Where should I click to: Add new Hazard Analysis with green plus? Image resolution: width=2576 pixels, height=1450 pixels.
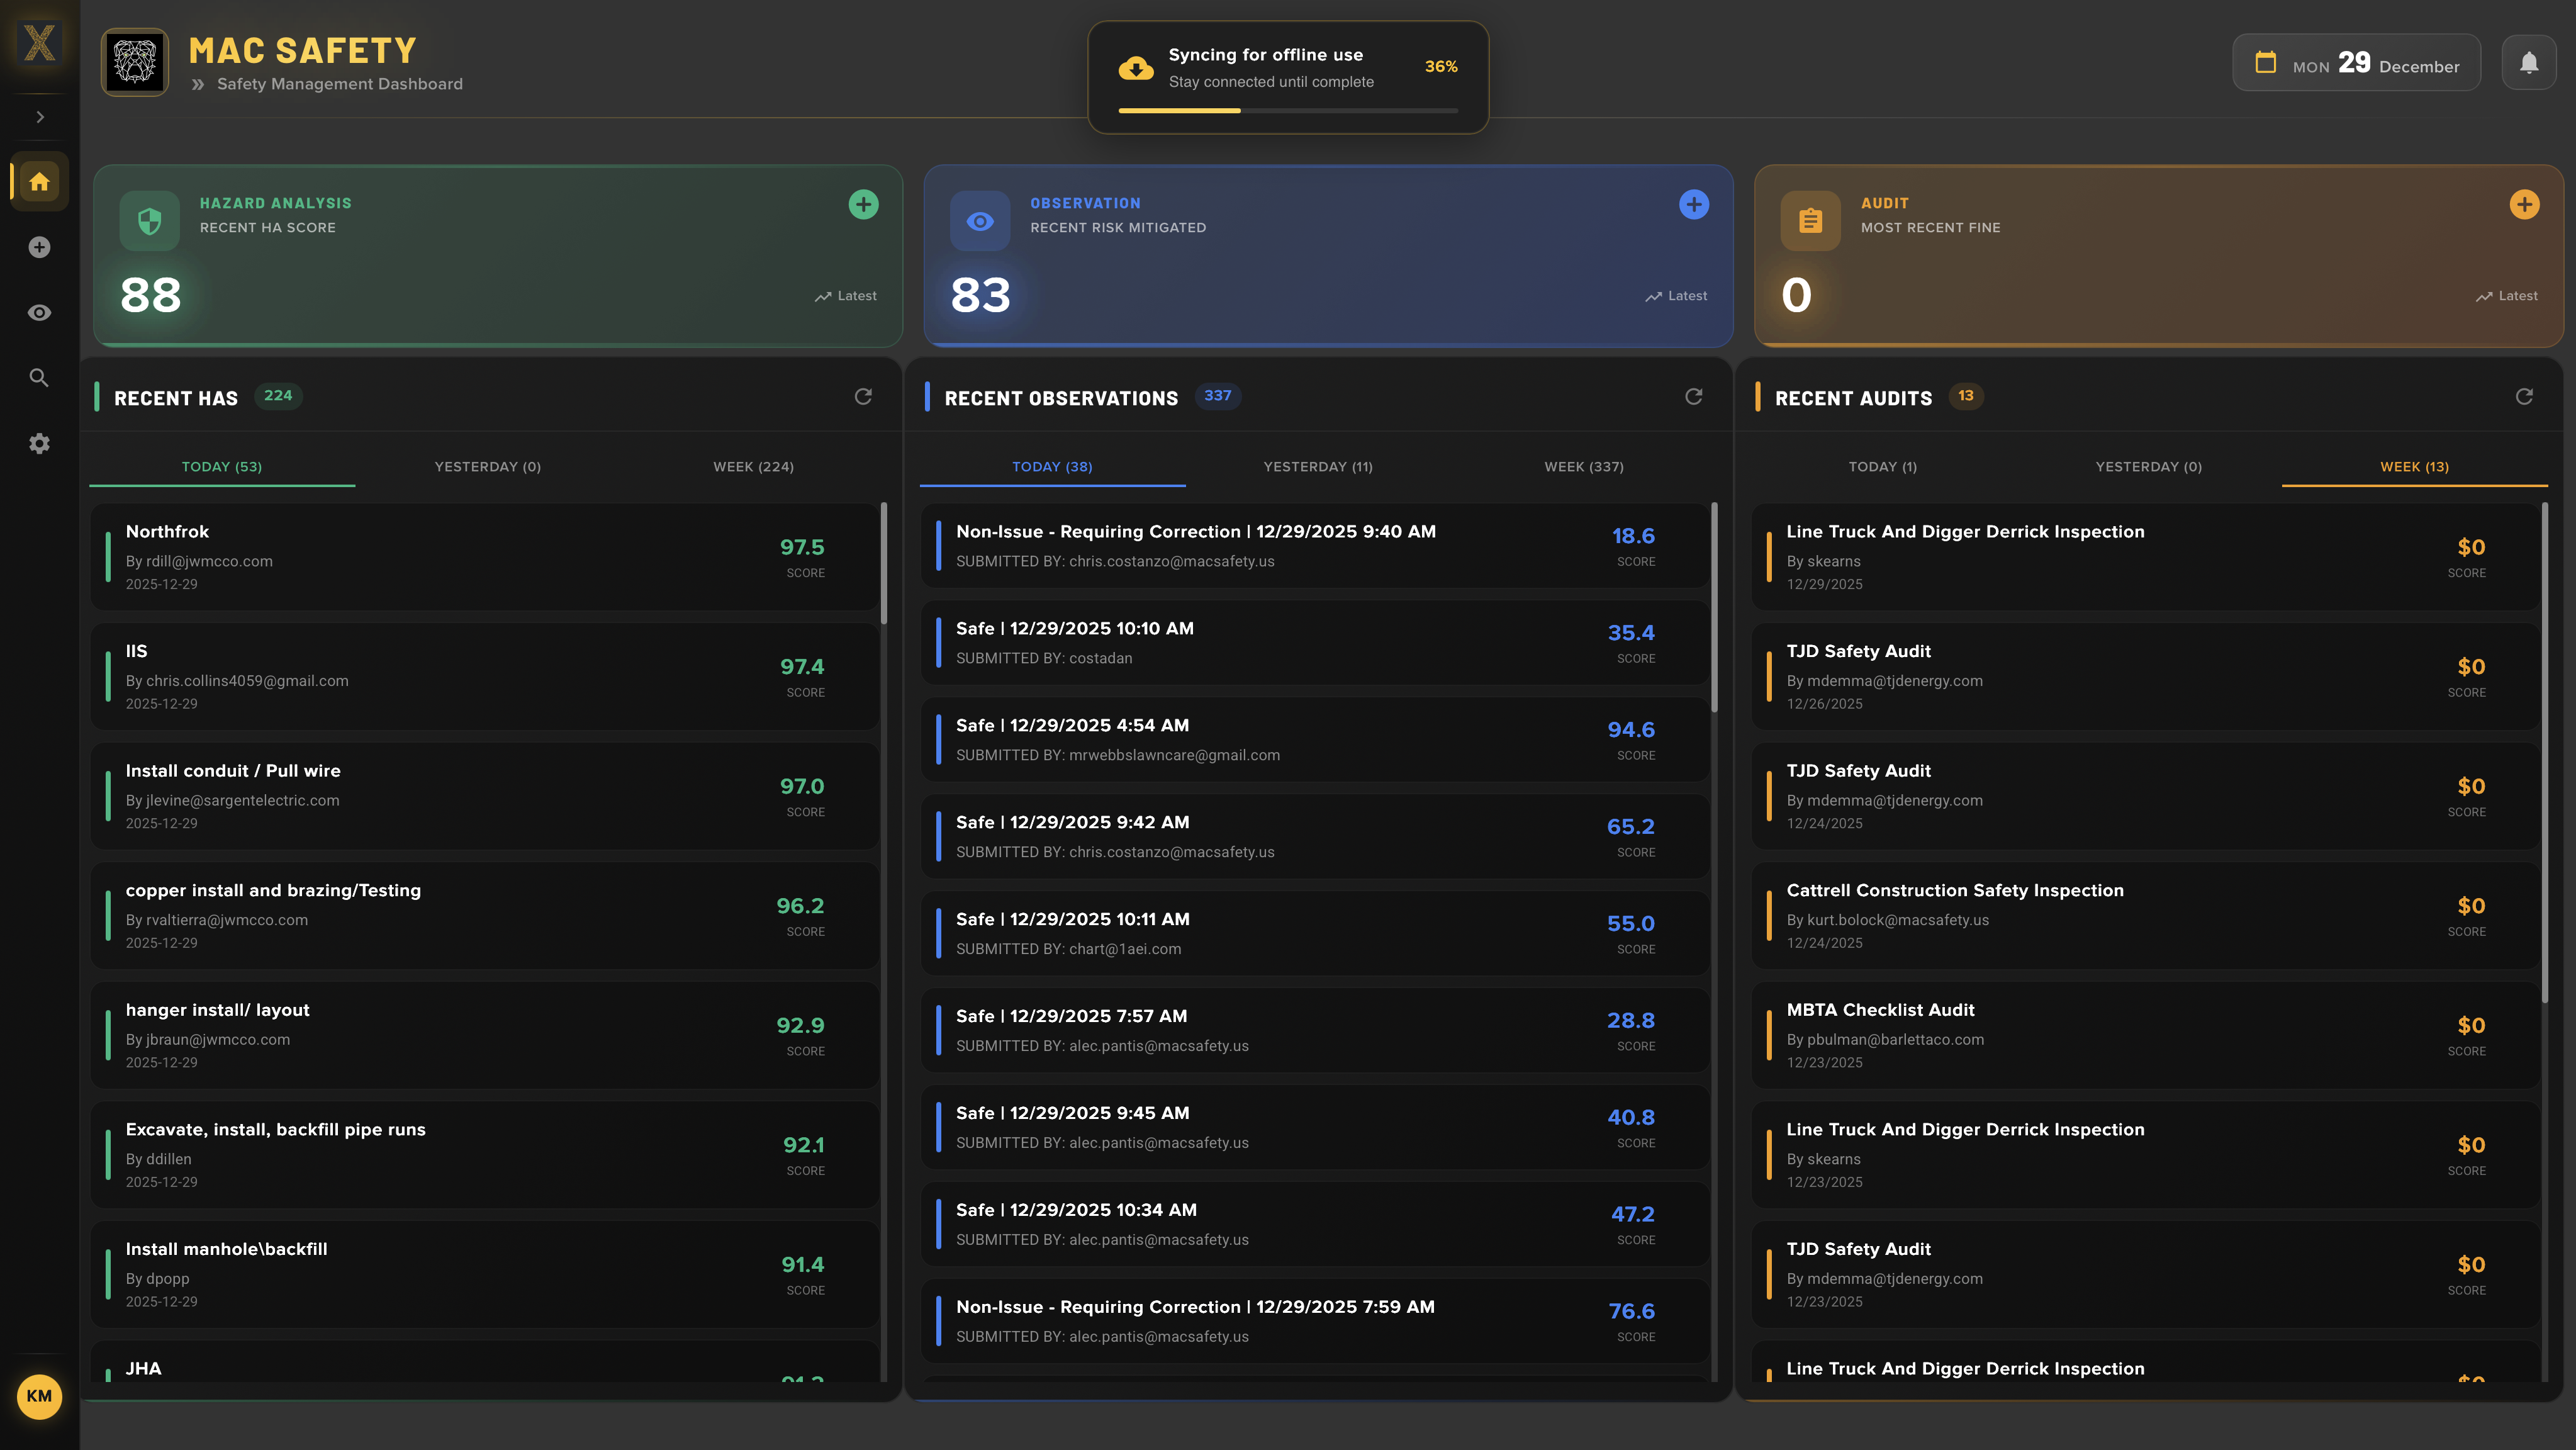click(x=863, y=205)
